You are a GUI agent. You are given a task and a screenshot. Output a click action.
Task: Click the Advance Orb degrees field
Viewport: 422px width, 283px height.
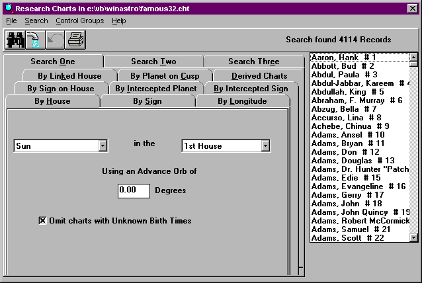click(134, 190)
